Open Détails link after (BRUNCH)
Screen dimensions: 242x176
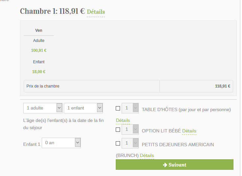coord(147,155)
